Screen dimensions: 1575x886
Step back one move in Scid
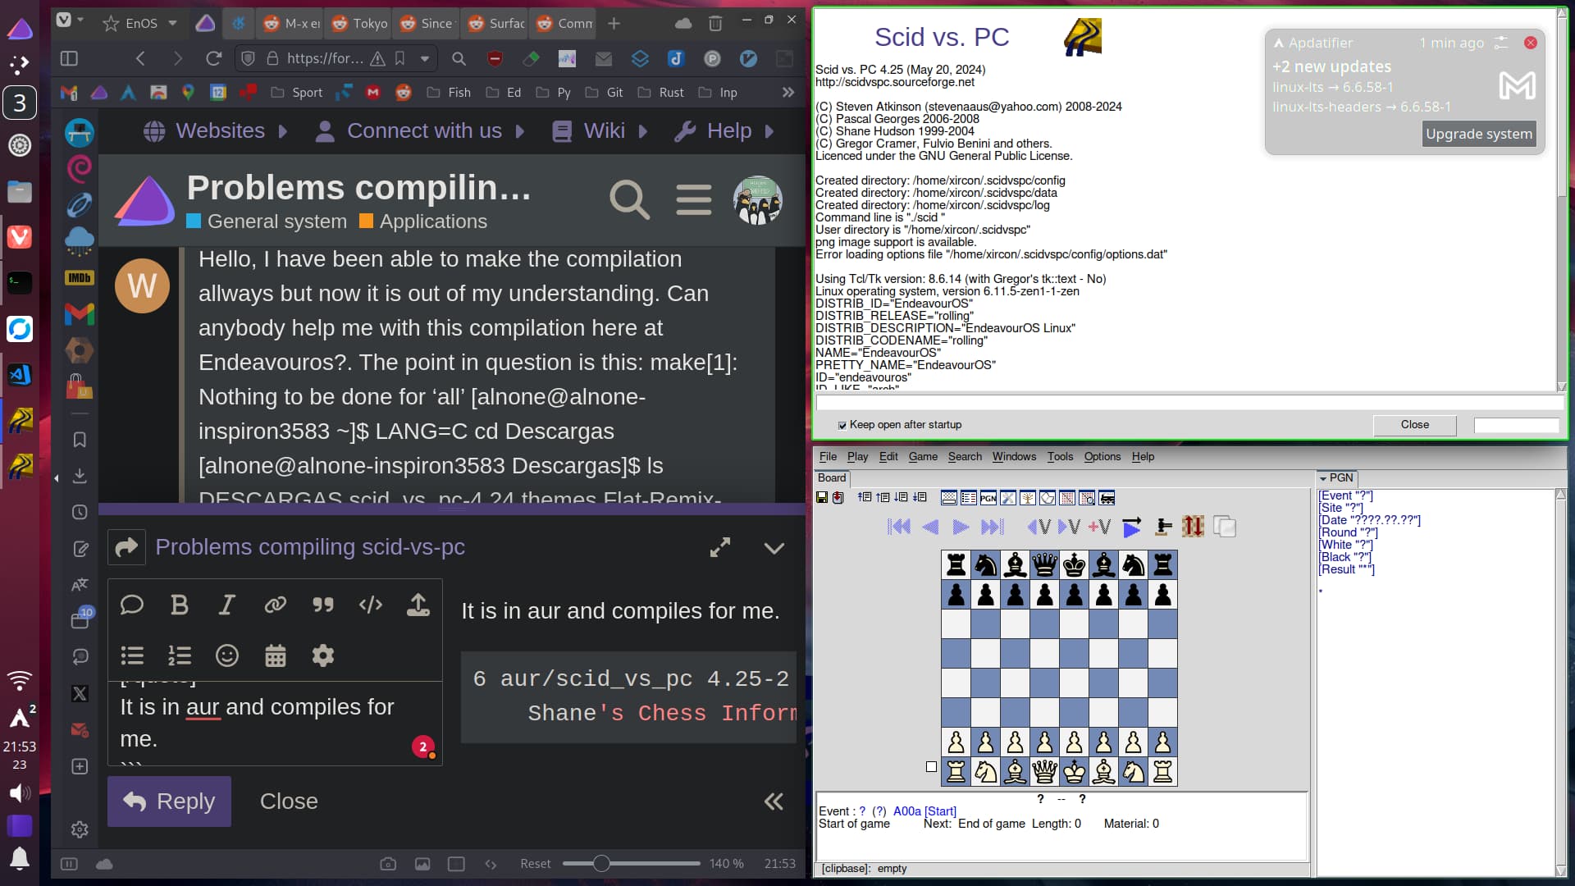[930, 527]
